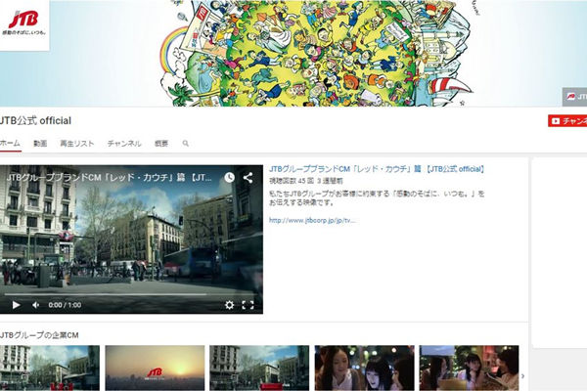Click the red channel subscribe button
Screen dimensions: 587x391
pyautogui.click(x=567, y=121)
